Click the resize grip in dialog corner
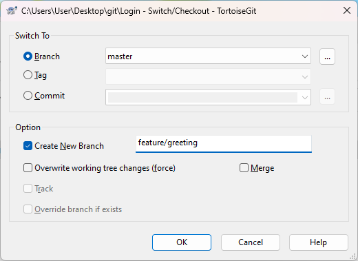 point(352,256)
